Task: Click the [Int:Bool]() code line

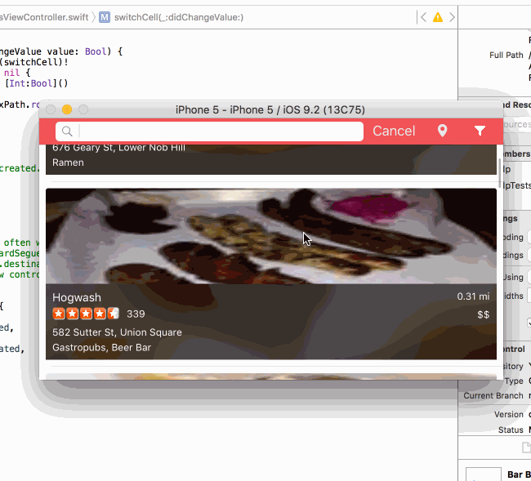Action: click(x=36, y=83)
